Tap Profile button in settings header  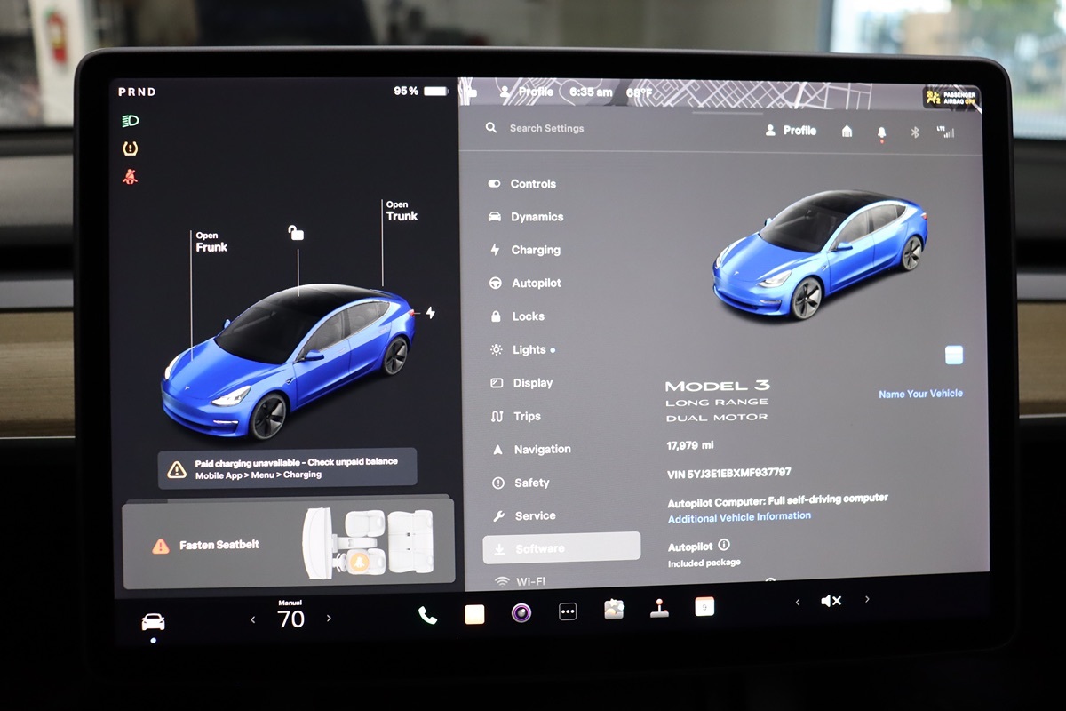[791, 130]
